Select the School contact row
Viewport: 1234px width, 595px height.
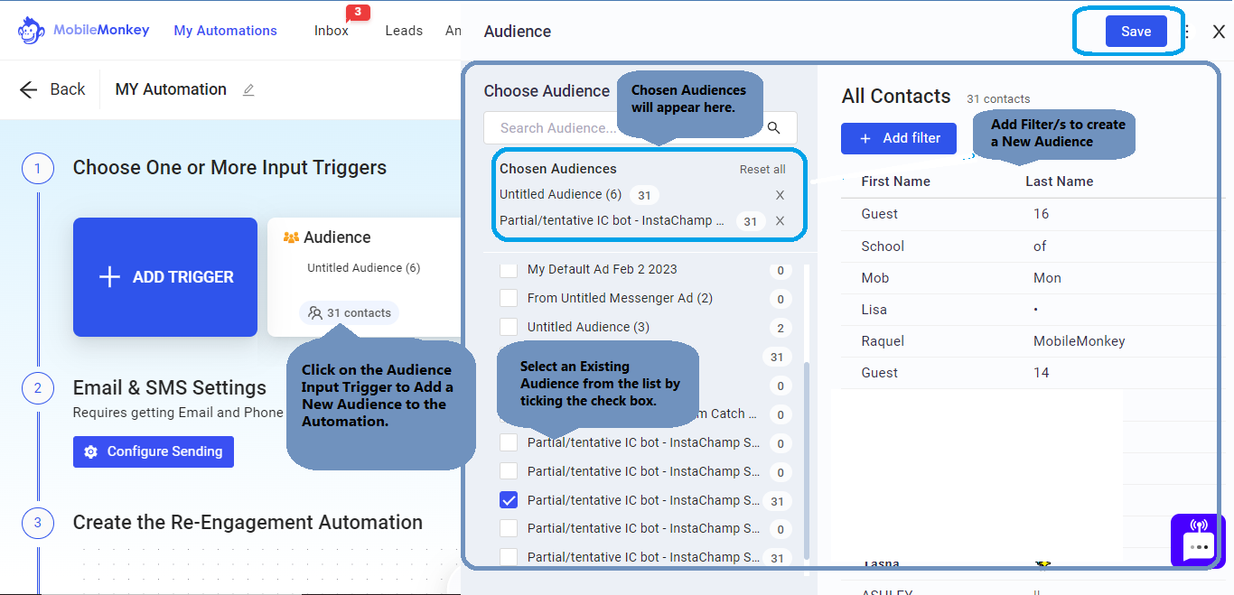[1027, 246]
